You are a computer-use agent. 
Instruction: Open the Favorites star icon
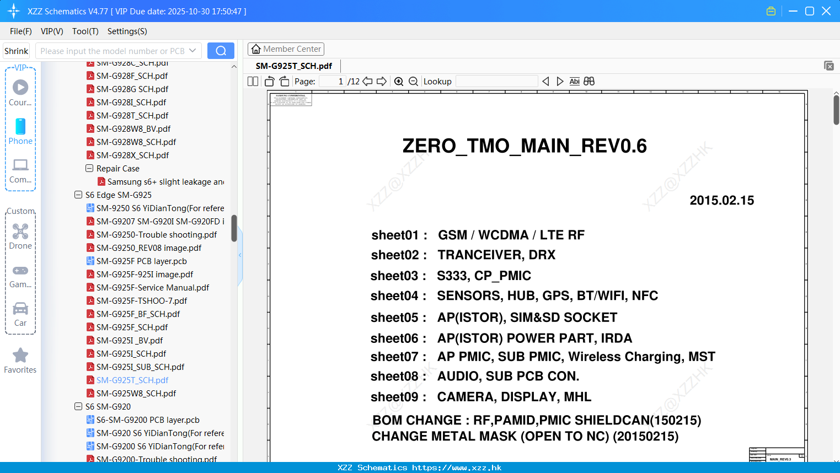20,355
